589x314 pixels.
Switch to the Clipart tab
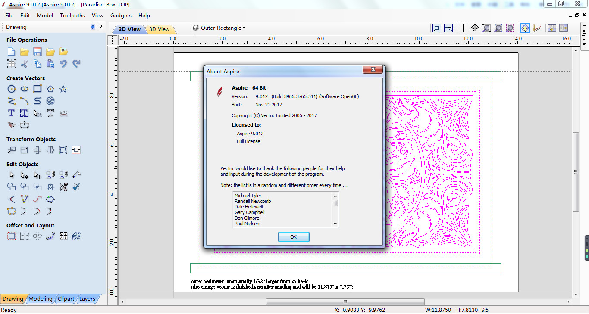pyautogui.click(x=66, y=299)
